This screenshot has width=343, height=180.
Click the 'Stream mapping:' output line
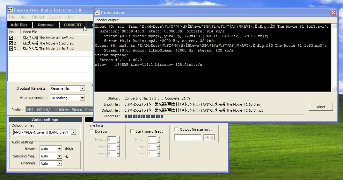coord(112,55)
